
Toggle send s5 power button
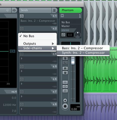22,66
